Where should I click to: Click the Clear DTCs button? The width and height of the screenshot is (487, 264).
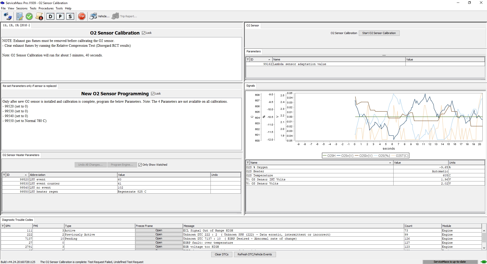tap(221, 254)
